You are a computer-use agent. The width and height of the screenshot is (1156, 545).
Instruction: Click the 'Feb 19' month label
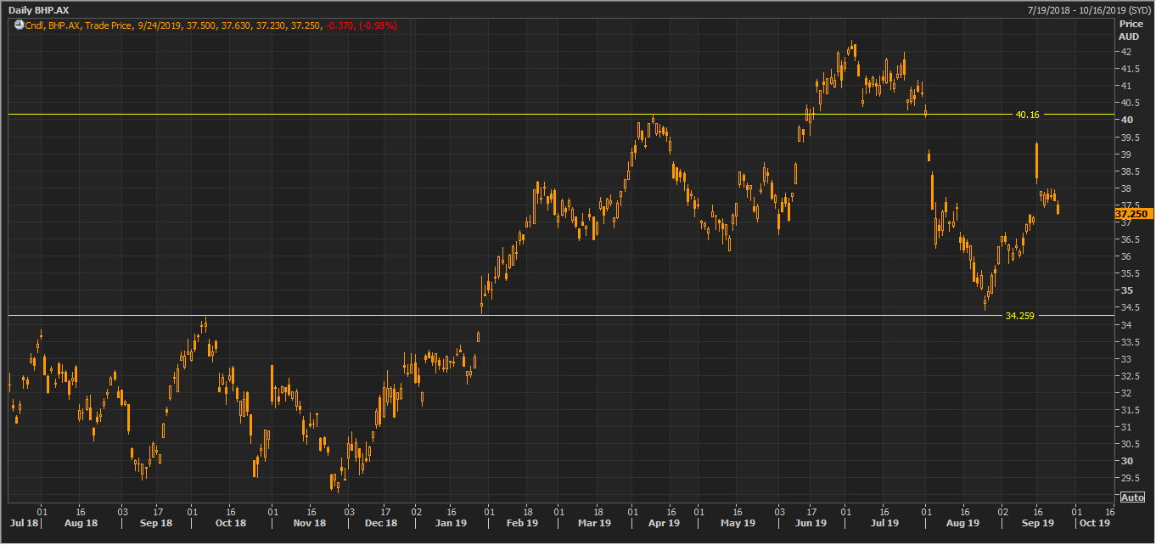tap(522, 523)
